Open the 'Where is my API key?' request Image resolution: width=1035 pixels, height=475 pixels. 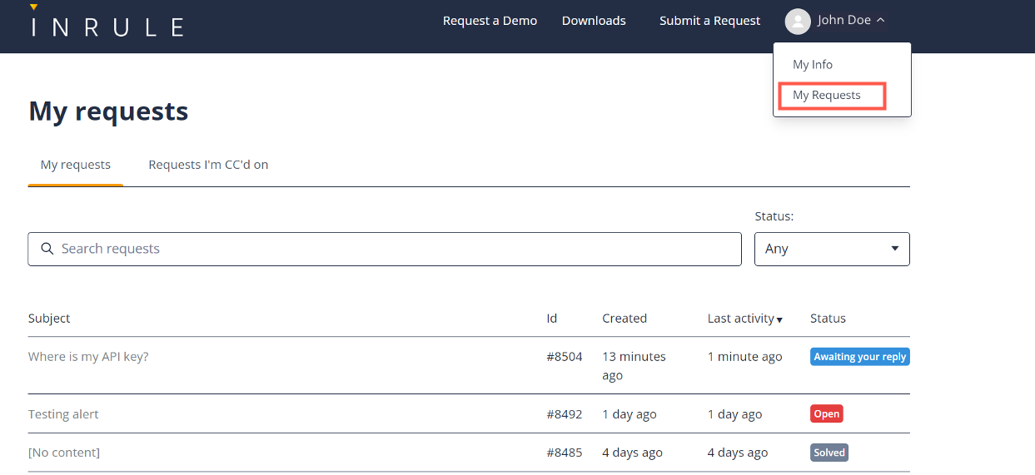(x=88, y=357)
